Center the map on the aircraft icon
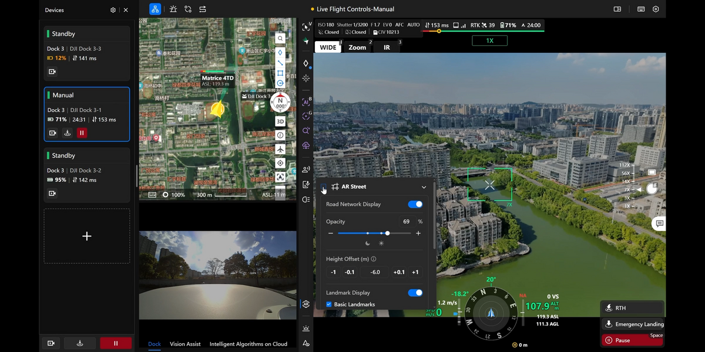This screenshot has width=705, height=352. [x=280, y=150]
